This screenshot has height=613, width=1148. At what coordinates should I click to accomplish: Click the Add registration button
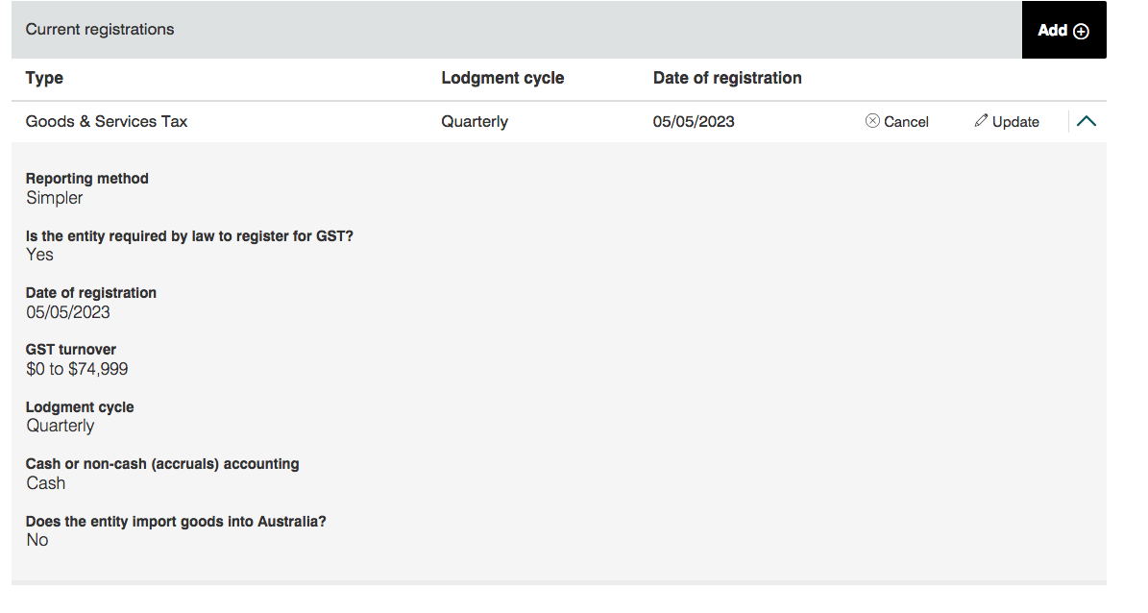click(1063, 30)
